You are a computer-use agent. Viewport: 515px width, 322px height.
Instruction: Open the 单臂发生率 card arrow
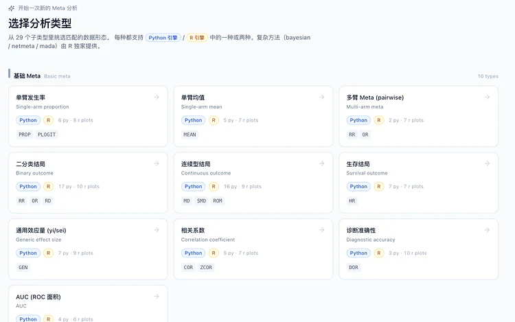[x=157, y=97]
